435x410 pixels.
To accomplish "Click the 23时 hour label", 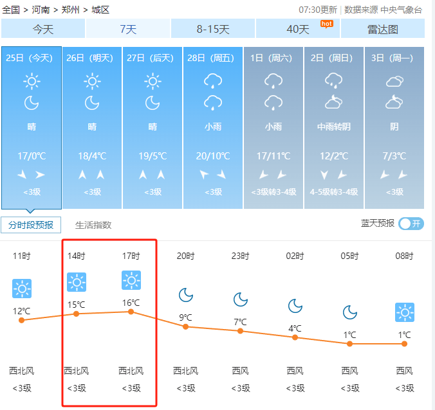I will (241, 256).
